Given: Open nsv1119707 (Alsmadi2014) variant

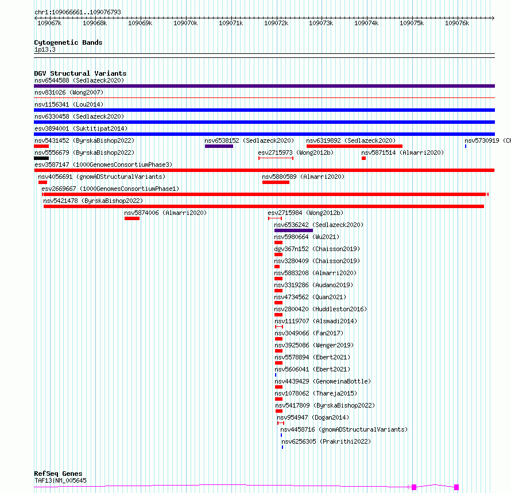Looking at the screenshot, I should point(316,321).
